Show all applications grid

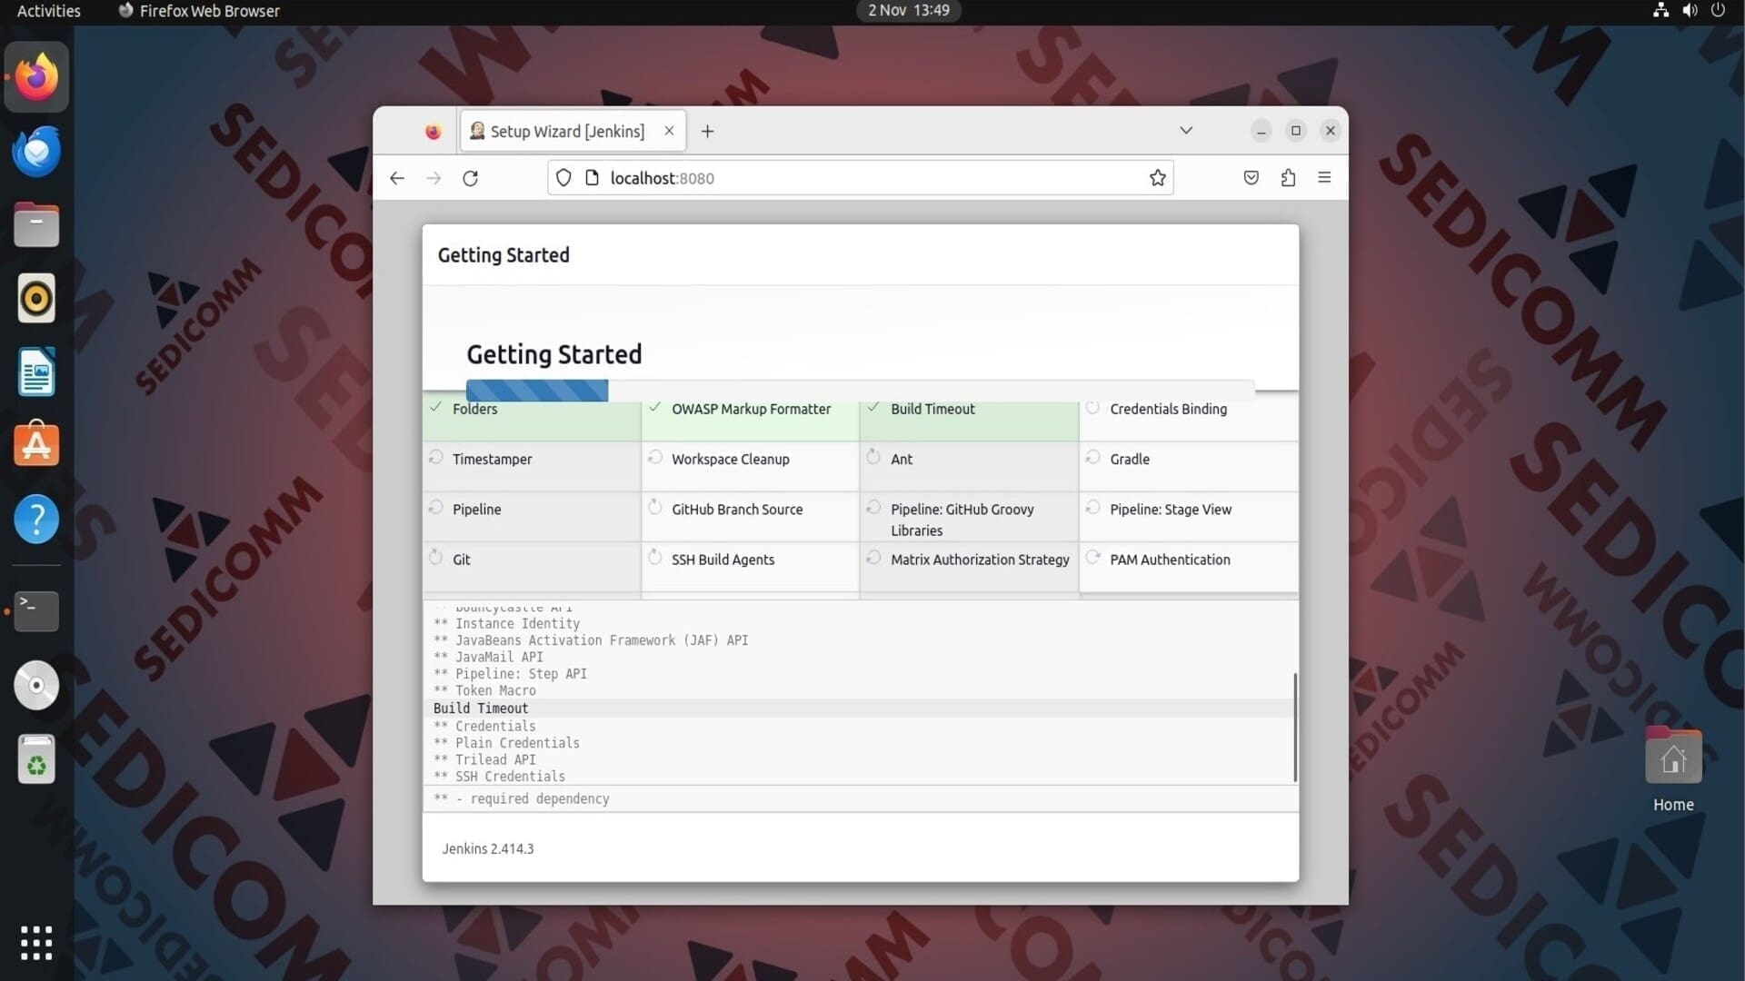point(36,943)
